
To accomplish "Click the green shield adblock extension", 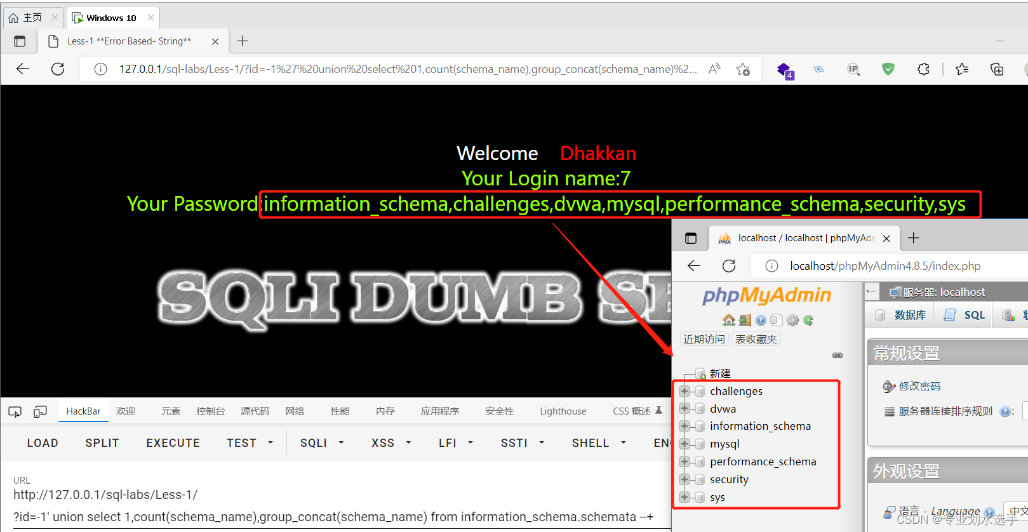I will click(x=888, y=69).
